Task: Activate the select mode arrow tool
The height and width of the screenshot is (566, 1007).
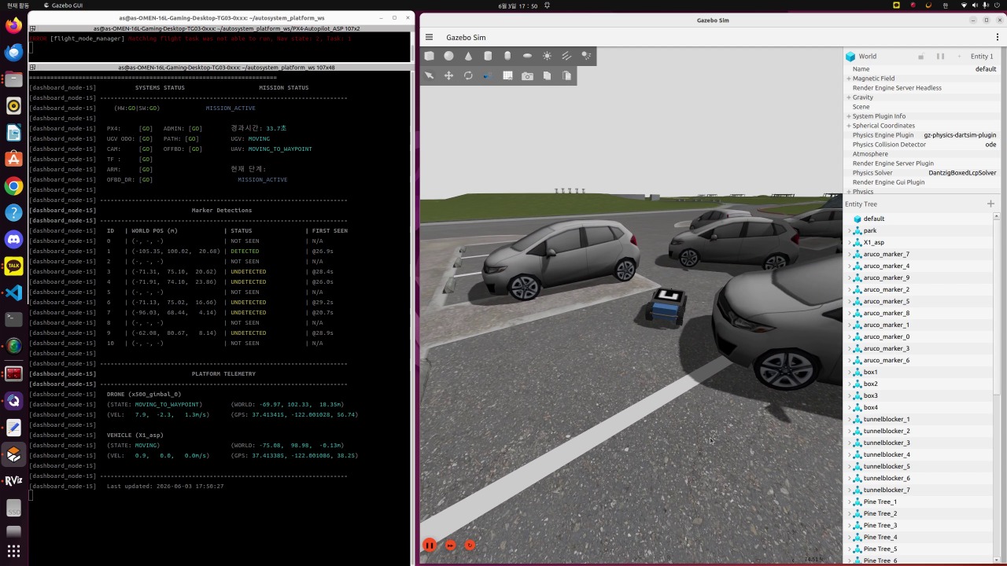Action: click(430, 75)
